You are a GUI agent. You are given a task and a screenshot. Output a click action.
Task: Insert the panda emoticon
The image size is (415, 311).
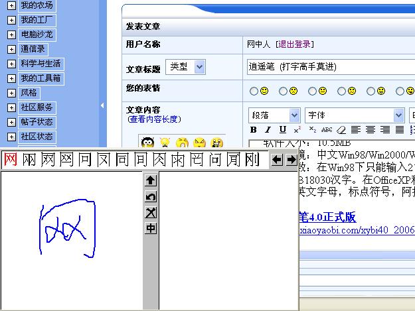(147, 143)
